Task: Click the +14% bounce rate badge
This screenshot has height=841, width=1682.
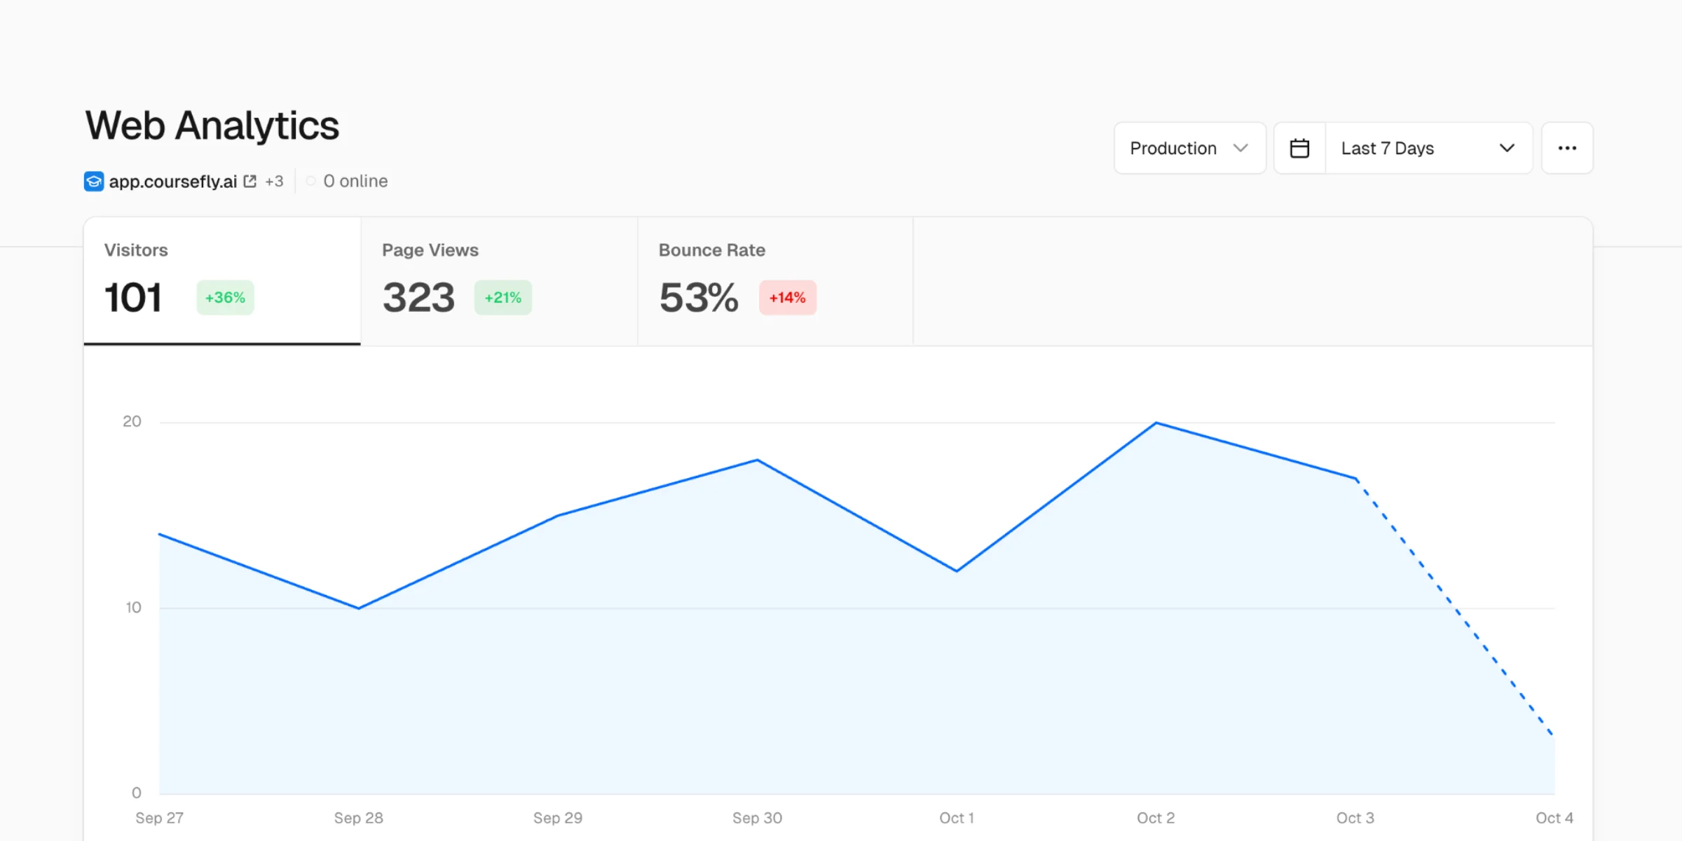Action: pyautogui.click(x=787, y=298)
